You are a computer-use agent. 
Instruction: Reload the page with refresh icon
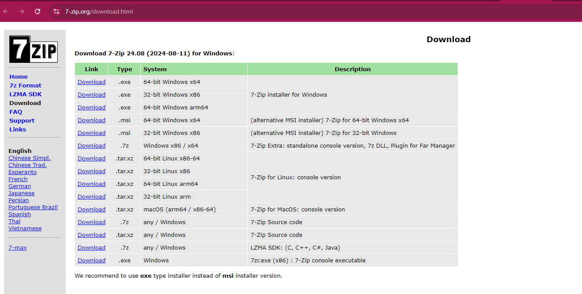click(x=37, y=11)
